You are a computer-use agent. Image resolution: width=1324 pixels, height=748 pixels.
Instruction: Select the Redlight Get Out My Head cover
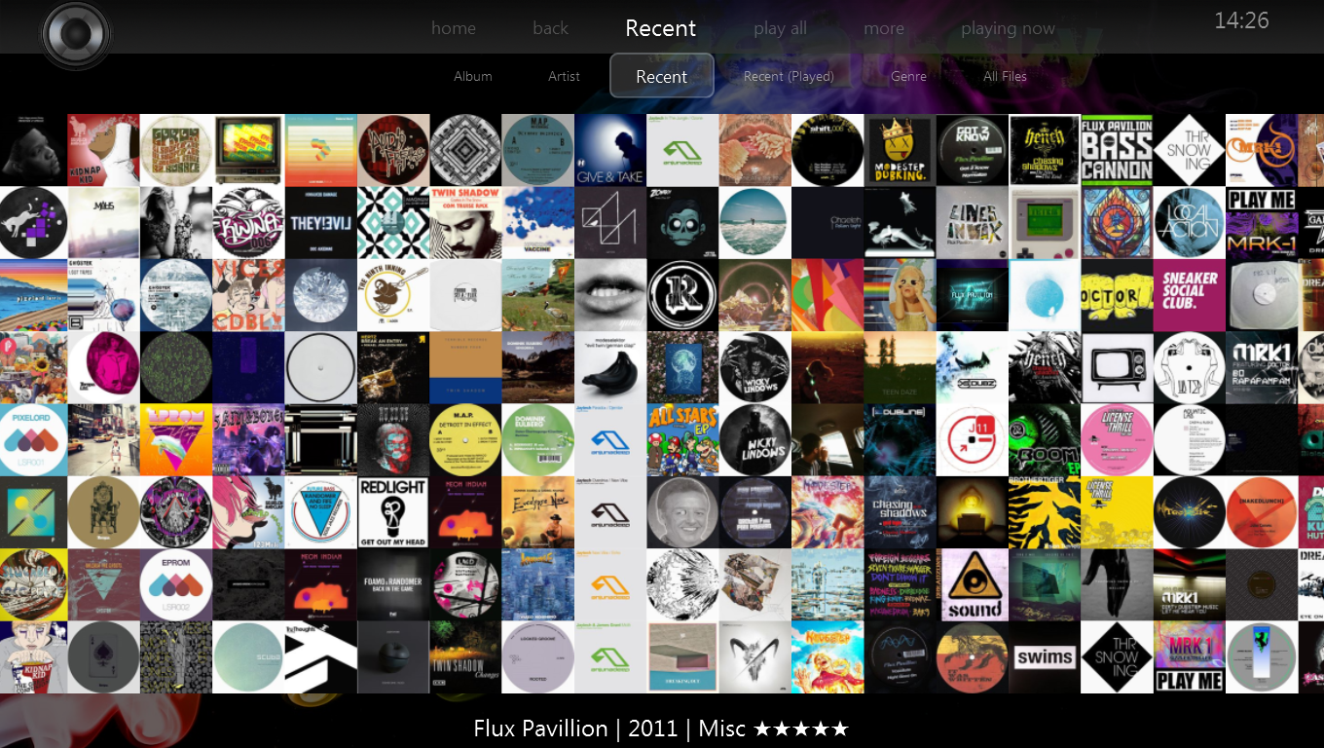(392, 512)
